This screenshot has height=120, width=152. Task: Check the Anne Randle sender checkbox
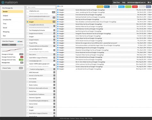pos(28,79)
